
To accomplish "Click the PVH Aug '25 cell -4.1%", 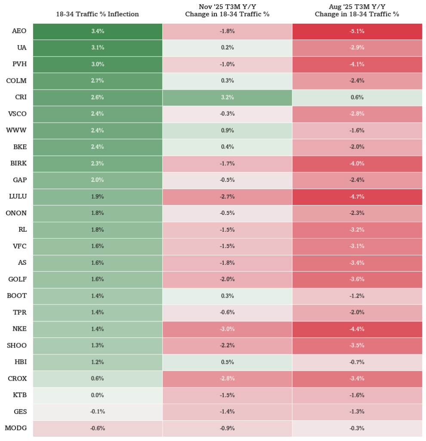I will (357, 64).
